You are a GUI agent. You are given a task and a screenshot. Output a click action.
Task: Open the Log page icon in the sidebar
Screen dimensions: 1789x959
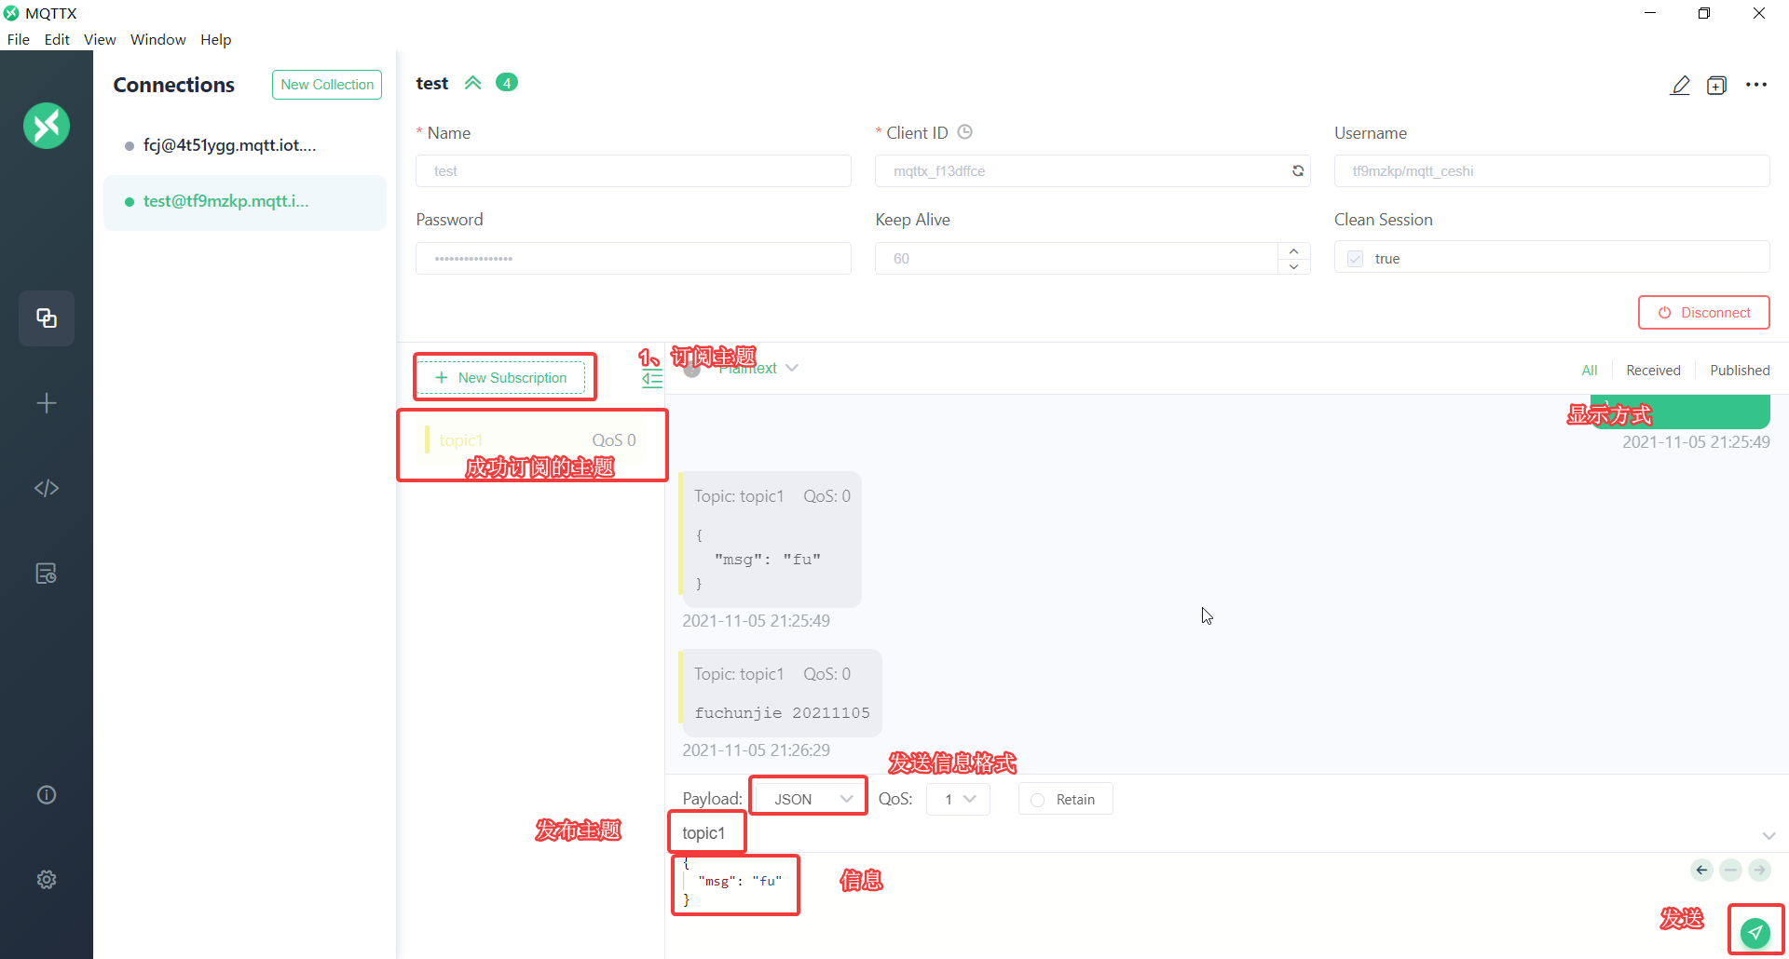click(x=47, y=574)
